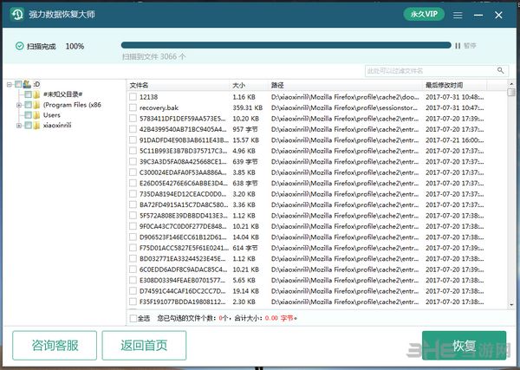Check the file 9F0CA43C7C0D0F277DE848
The height and width of the screenshot is (370, 520).
coord(133,226)
